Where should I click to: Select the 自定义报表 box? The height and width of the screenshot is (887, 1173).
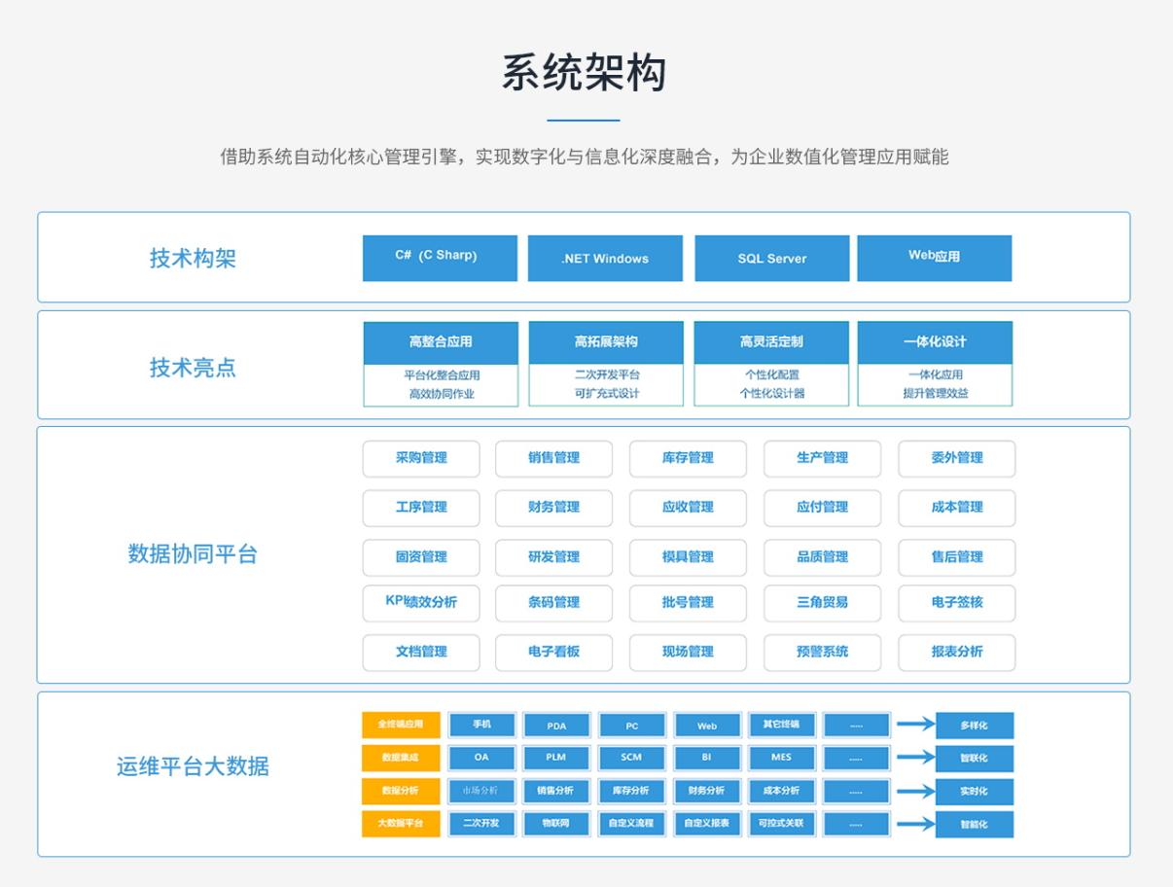[x=707, y=824]
